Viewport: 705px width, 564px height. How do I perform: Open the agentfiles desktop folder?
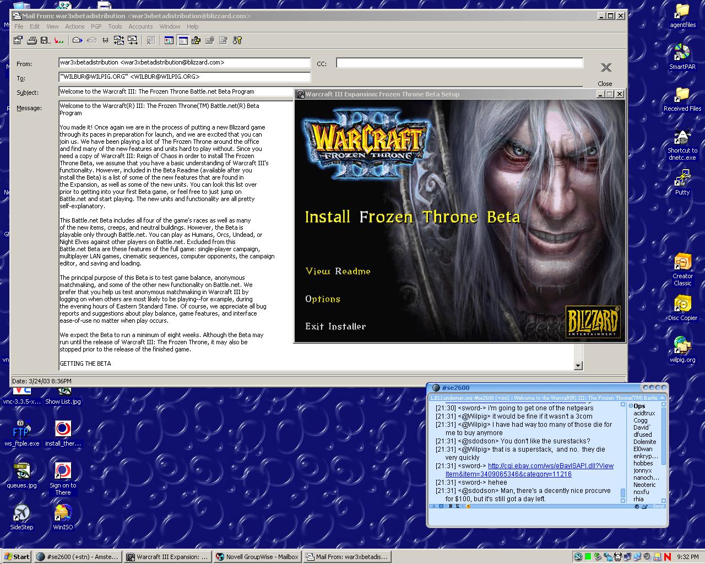682,15
